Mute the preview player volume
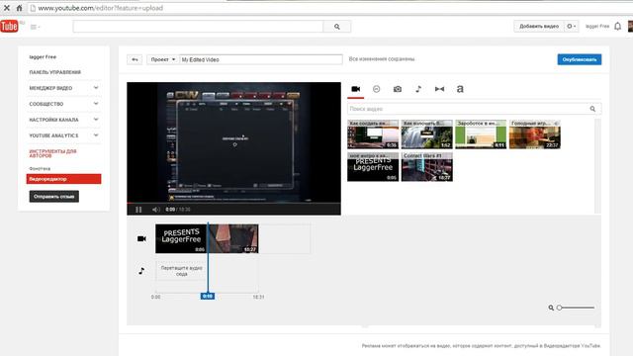The height and width of the screenshot is (356, 633). (156, 209)
